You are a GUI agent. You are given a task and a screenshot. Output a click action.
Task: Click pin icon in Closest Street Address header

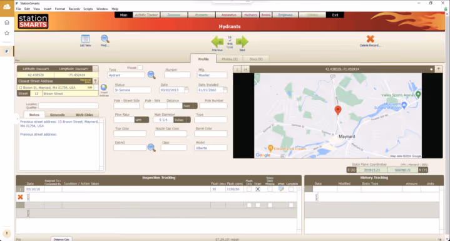pos(96,81)
